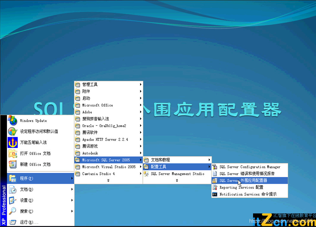Image resolution: width=316 pixels, height=227 pixels.
Task: Click the Set Program Access icon (设定程序访问和默认值)
Action: 13,131
